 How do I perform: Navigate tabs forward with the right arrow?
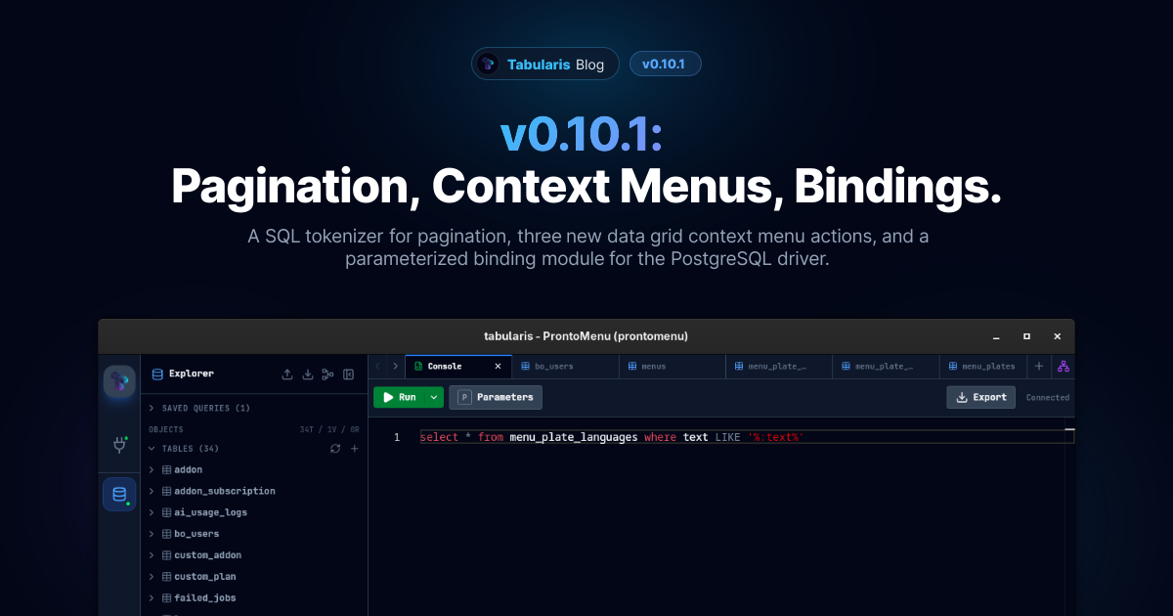pyautogui.click(x=395, y=367)
